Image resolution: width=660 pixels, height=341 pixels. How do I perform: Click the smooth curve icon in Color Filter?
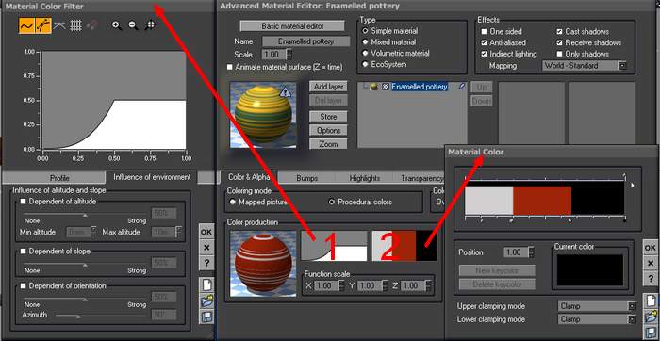click(26, 25)
